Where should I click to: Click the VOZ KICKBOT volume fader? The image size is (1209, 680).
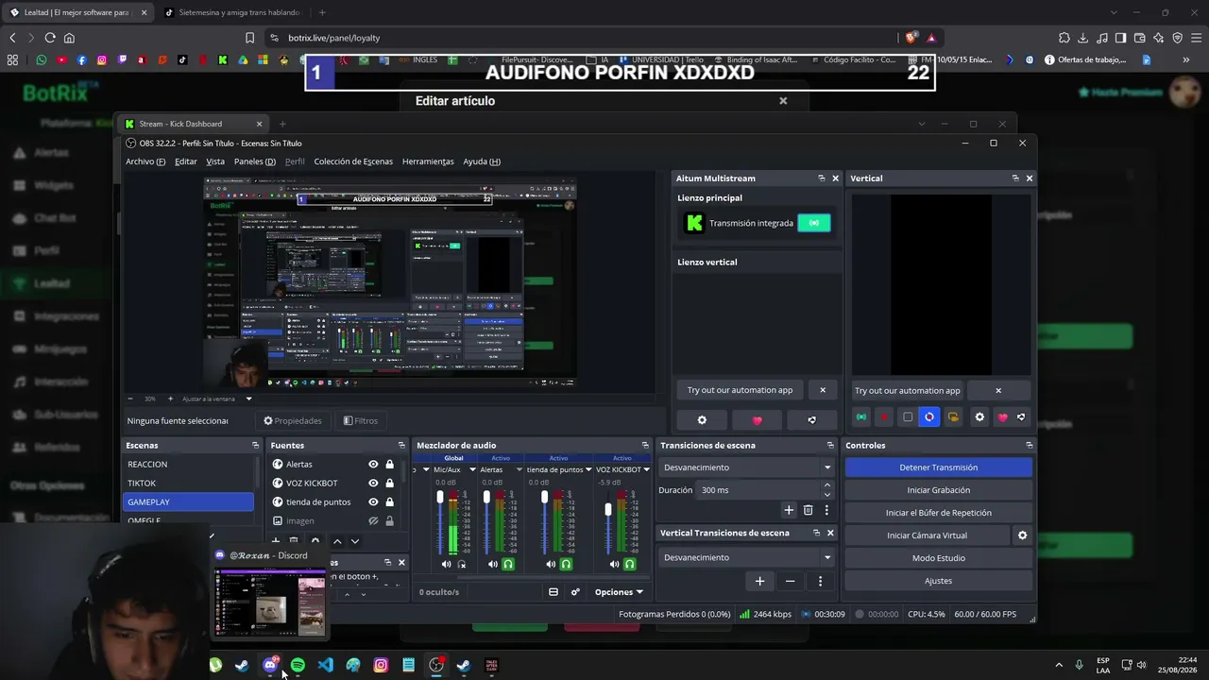[608, 509]
